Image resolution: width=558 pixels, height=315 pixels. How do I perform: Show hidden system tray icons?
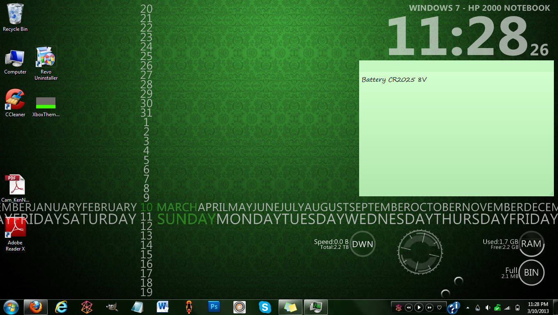point(468,307)
